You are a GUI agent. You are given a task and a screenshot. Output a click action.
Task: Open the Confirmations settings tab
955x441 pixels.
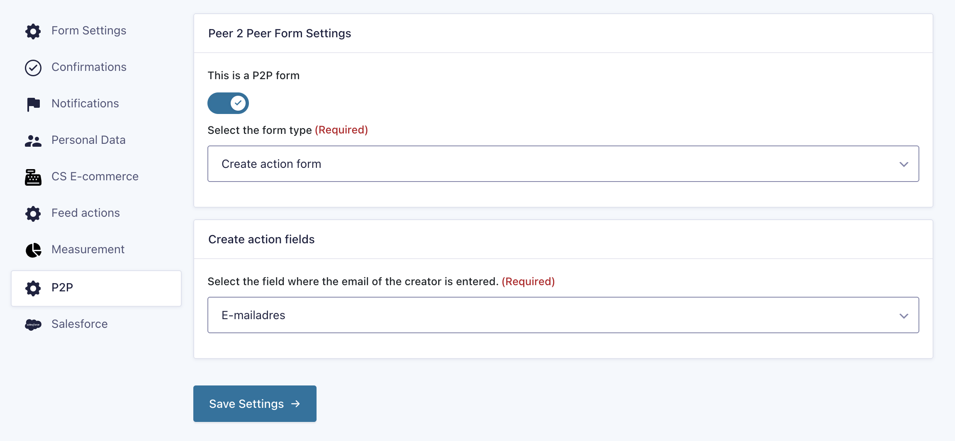pos(89,67)
